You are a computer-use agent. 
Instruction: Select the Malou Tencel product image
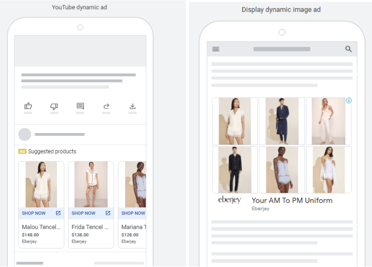click(41, 184)
